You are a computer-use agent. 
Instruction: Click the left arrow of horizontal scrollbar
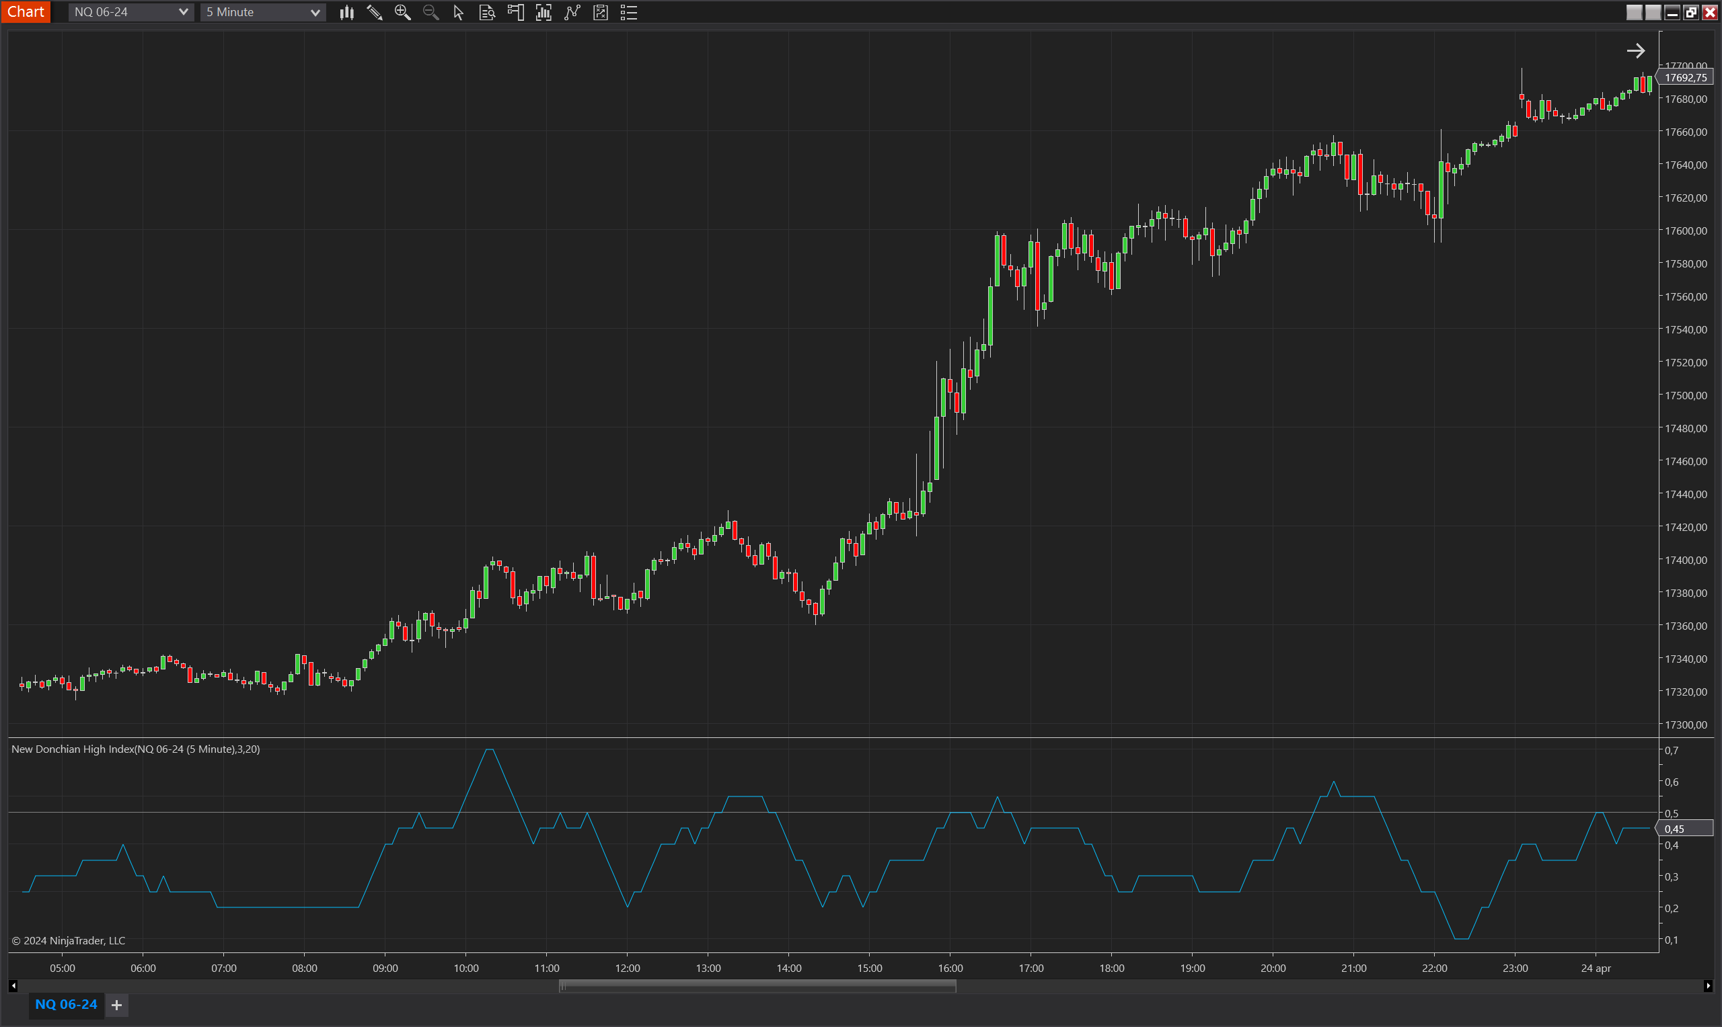coord(13,986)
